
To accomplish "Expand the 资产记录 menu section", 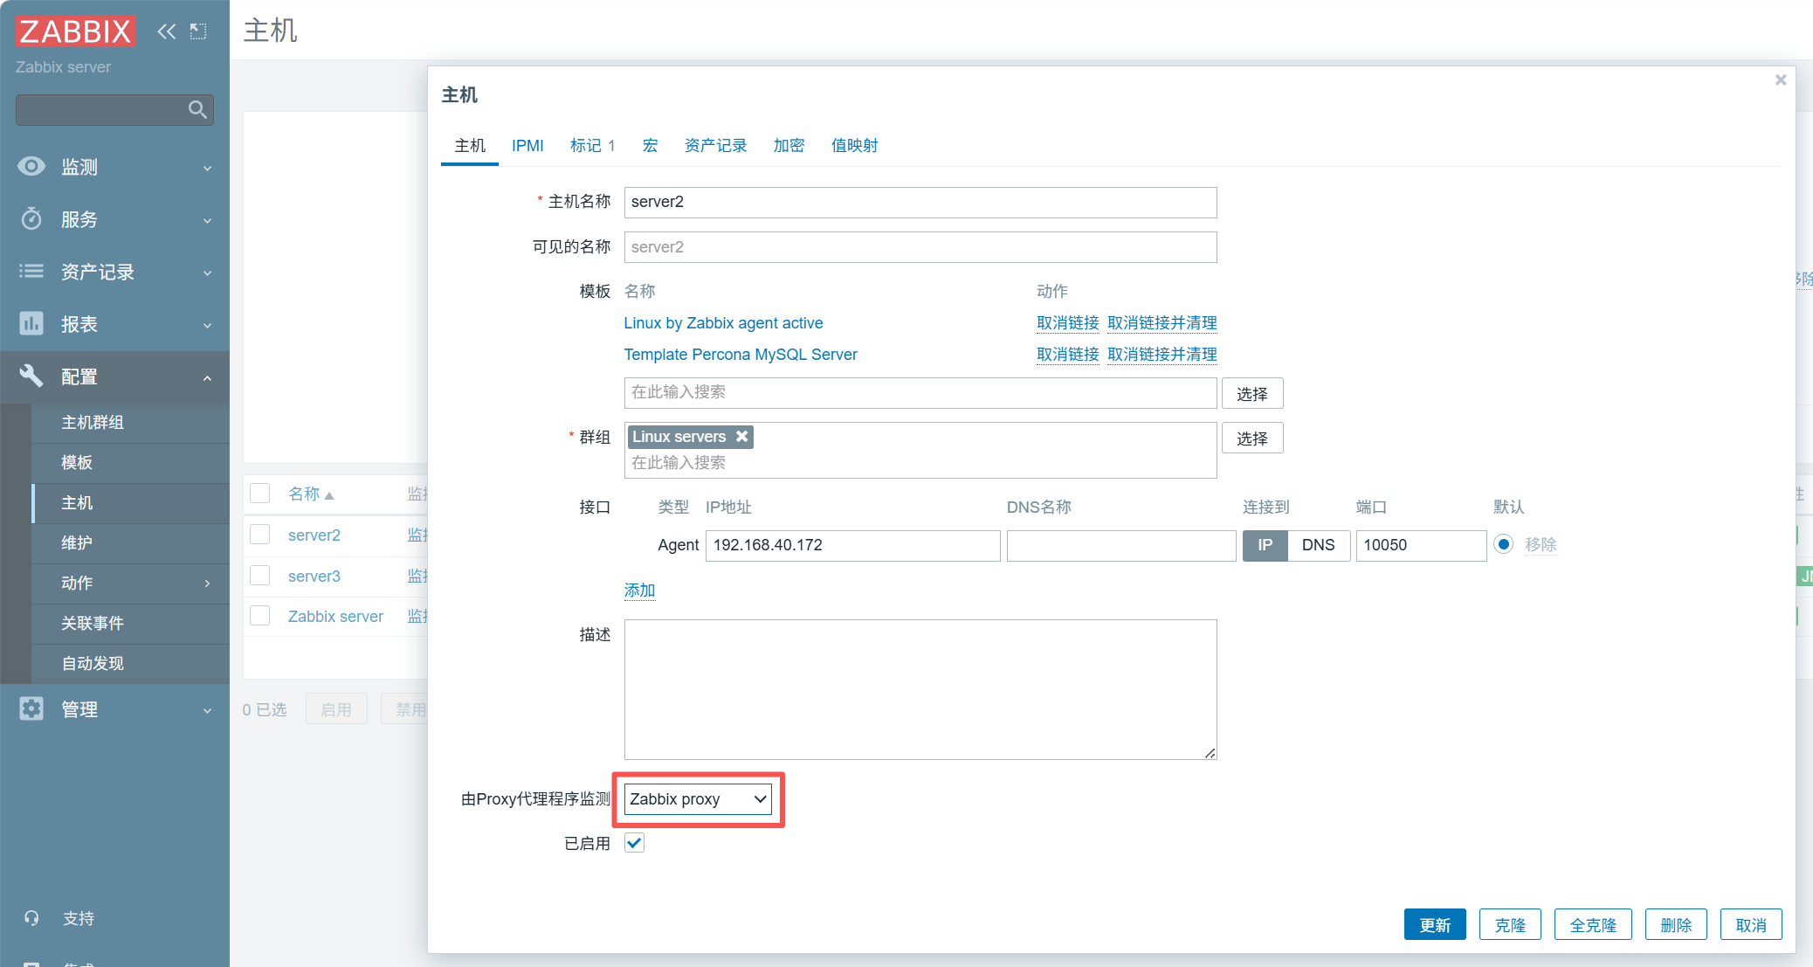I will coord(207,273).
